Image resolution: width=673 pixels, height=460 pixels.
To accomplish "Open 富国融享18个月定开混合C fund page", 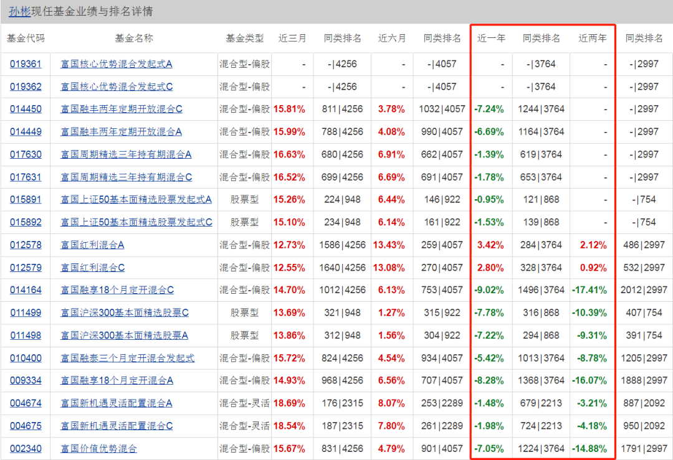I will point(117,290).
